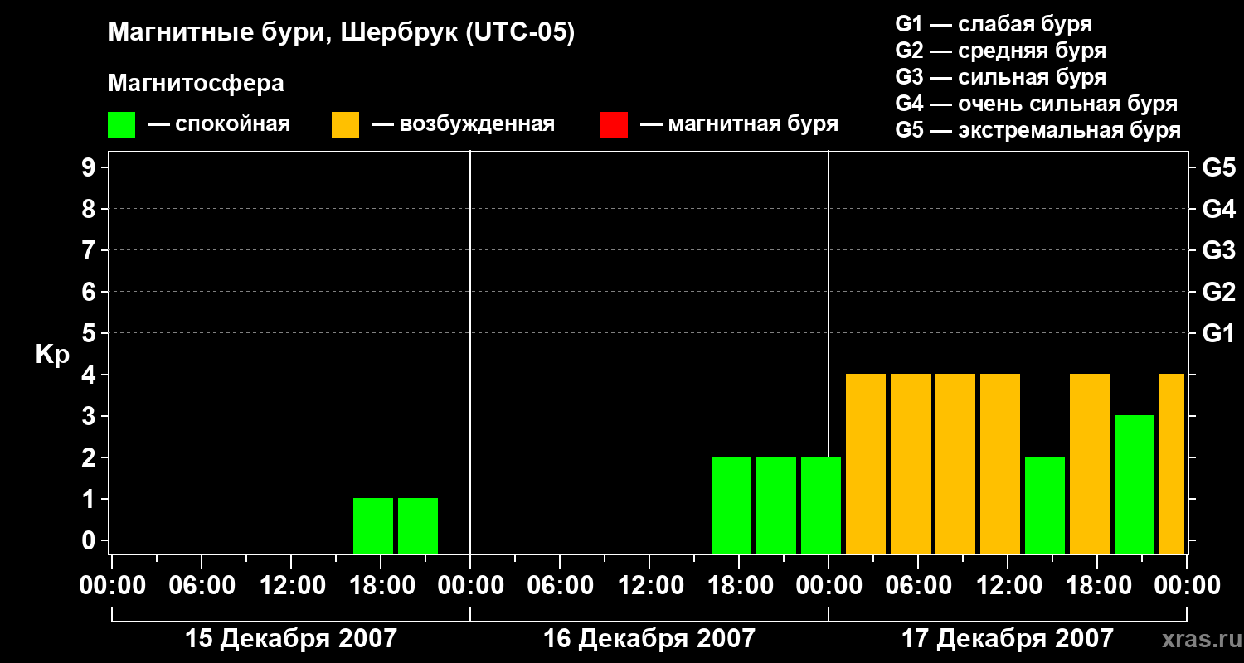Screen dimensions: 1244x663
Task: Click the last yellow bar at chart's right edge
Action: coord(1172,463)
